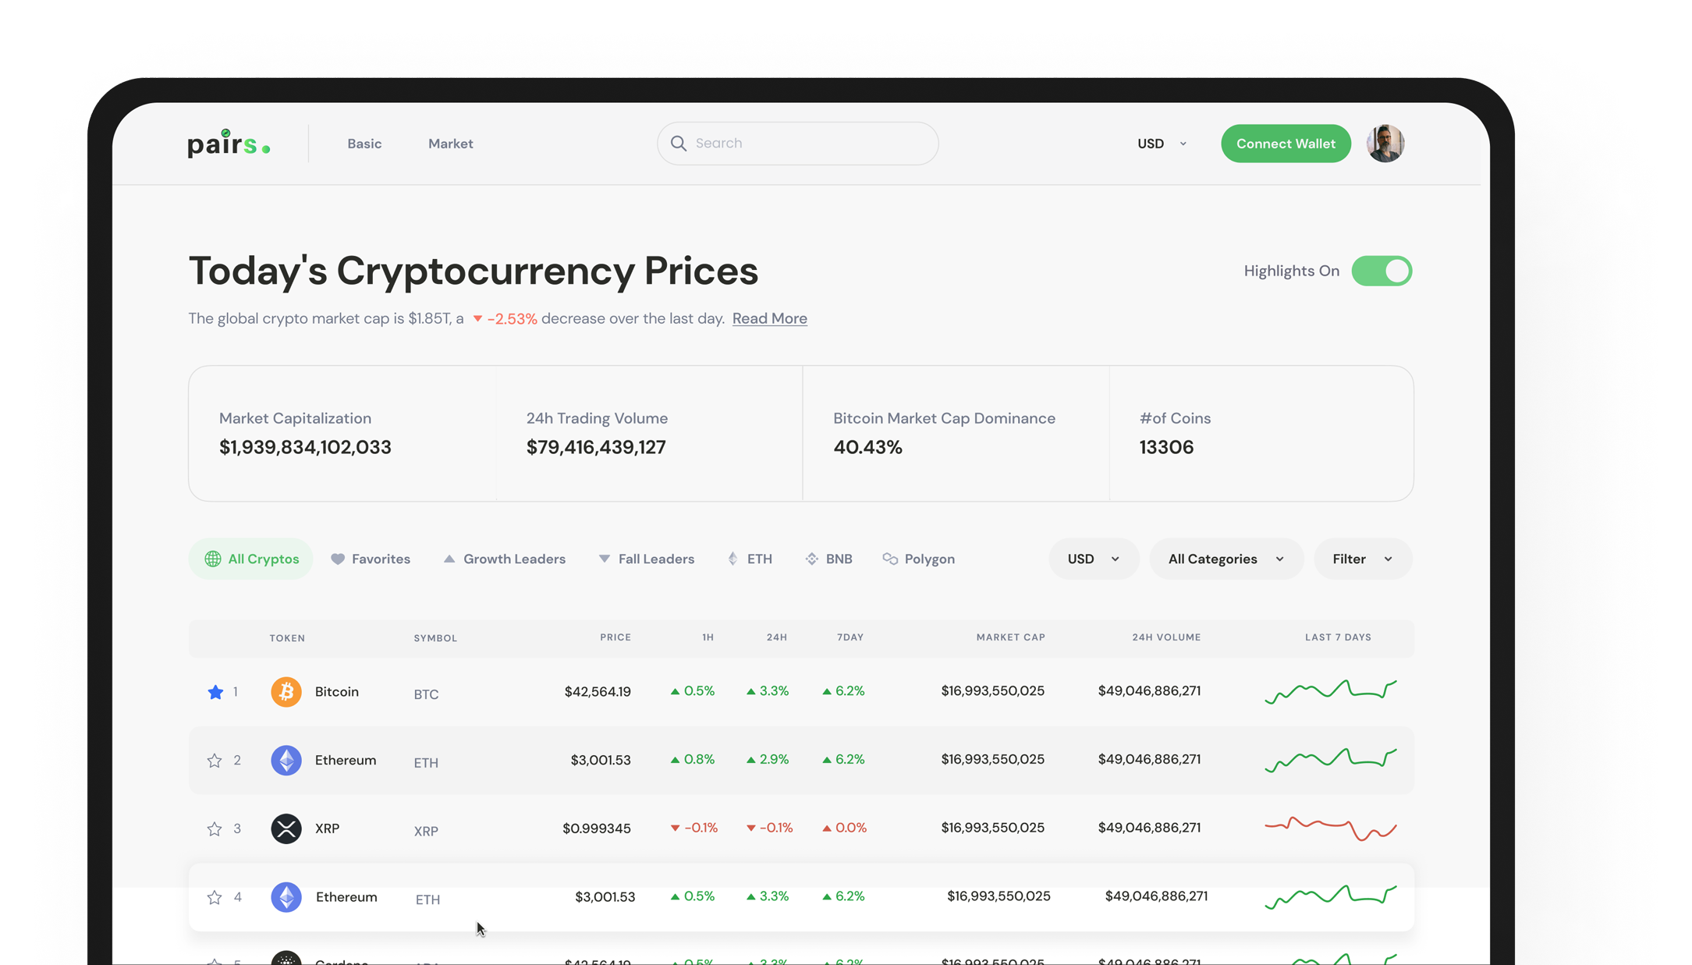Select the Polygon chain filter
This screenshot has height=965, width=1692.
tap(919, 559)
